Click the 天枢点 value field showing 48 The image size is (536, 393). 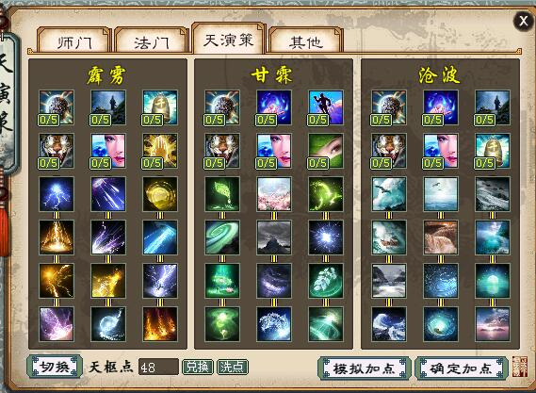158,367
